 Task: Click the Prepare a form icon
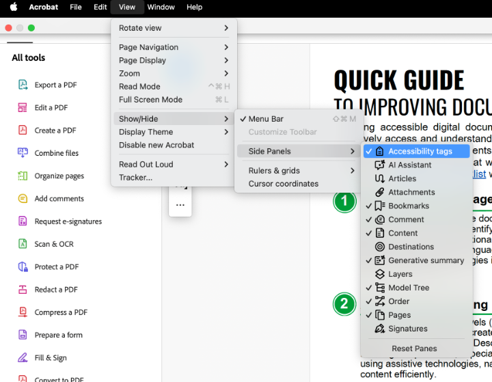[23, 335]
